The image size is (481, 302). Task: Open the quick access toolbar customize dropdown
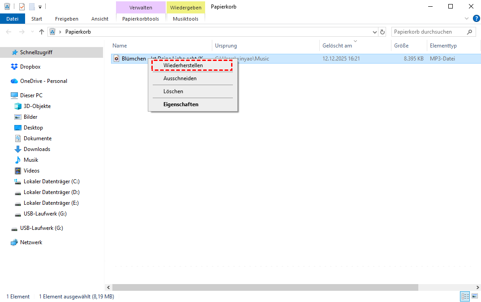40,7
